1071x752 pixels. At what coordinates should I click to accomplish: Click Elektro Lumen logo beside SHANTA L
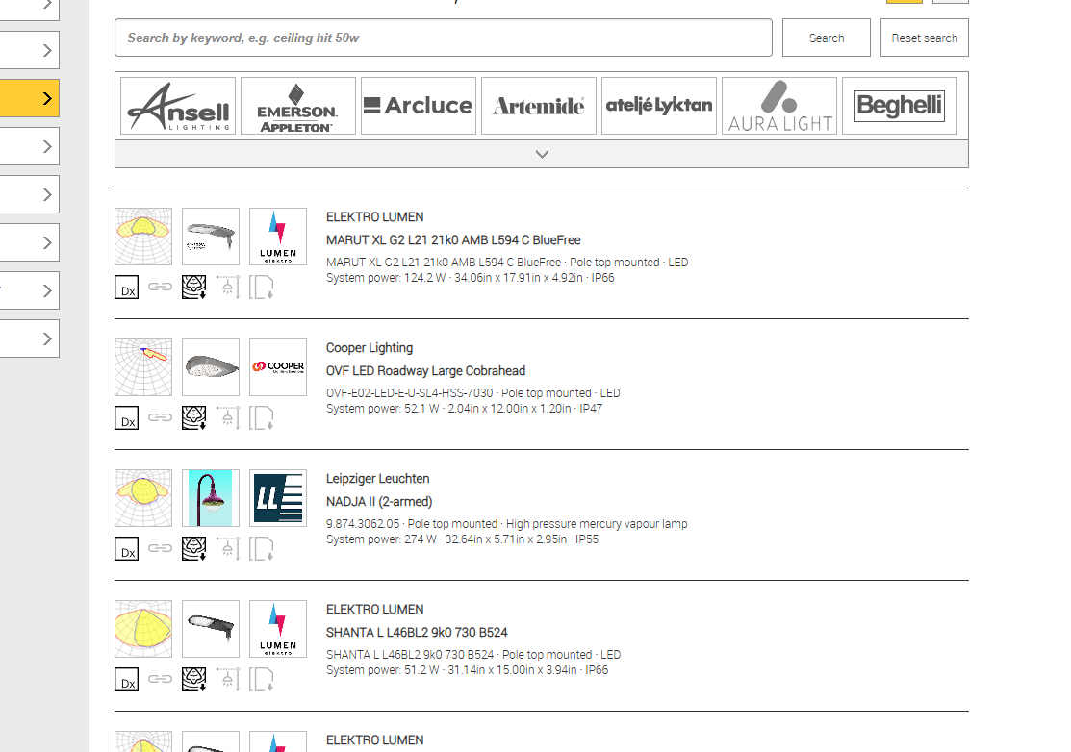278,629
